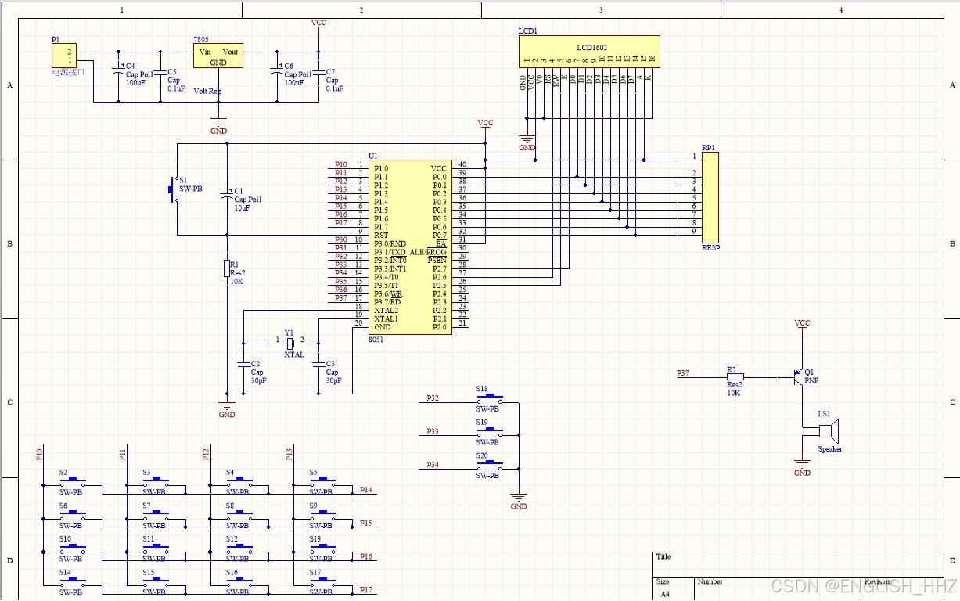Click the C2 30pF capacitor symbol
Image resolution: width=960 pixels, height=601 pixels.
[243, 365]
